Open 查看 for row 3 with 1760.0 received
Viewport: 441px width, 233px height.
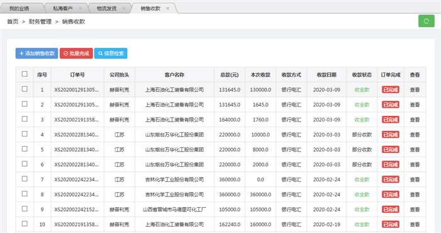415,120
